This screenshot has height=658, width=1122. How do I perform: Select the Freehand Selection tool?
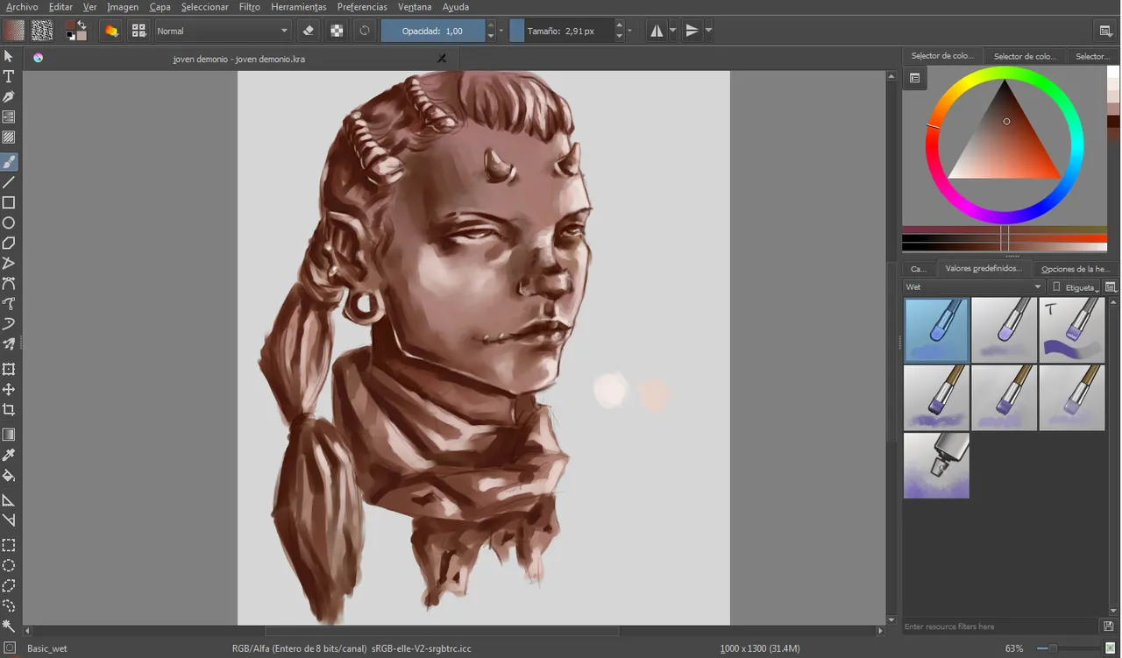tap(9, 605)
